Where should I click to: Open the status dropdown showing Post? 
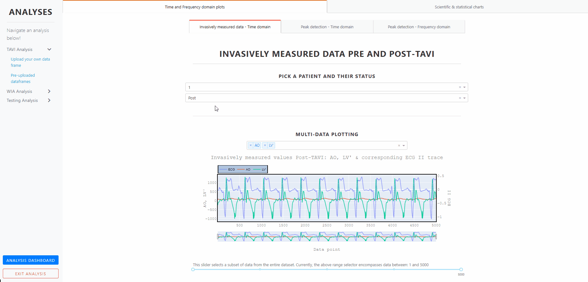click(x=464, y=98)
